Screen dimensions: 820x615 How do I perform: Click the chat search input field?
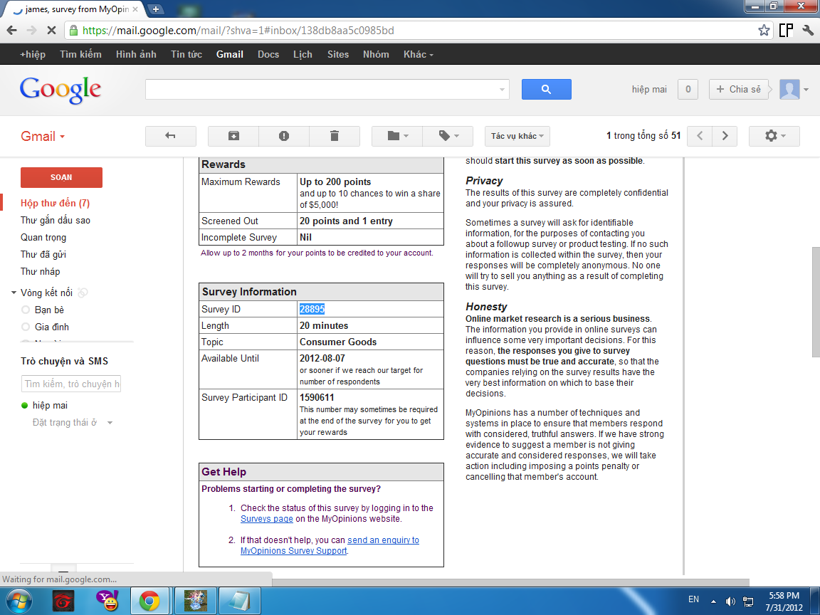pos(71,384)
